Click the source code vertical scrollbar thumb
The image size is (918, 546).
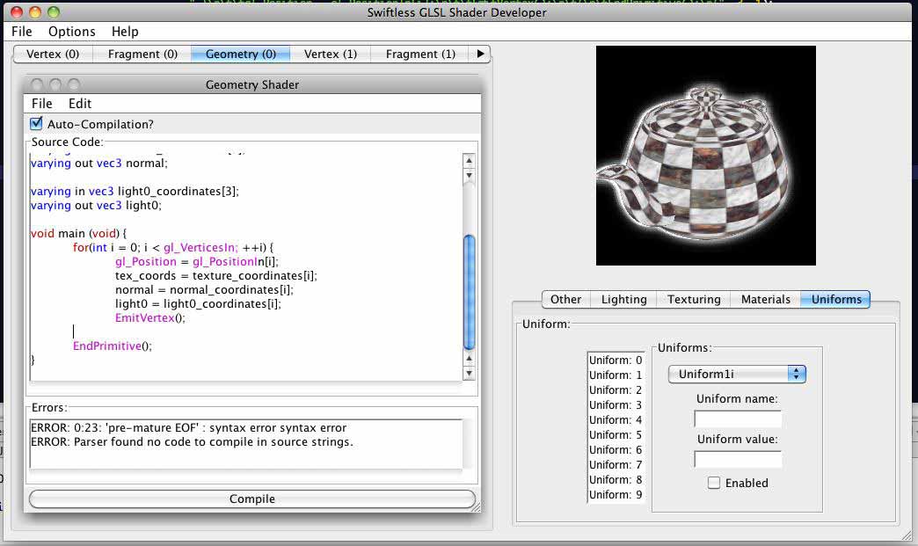click(469, 293)
